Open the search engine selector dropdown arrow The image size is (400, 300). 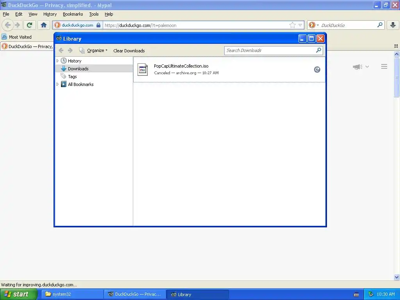318,25
